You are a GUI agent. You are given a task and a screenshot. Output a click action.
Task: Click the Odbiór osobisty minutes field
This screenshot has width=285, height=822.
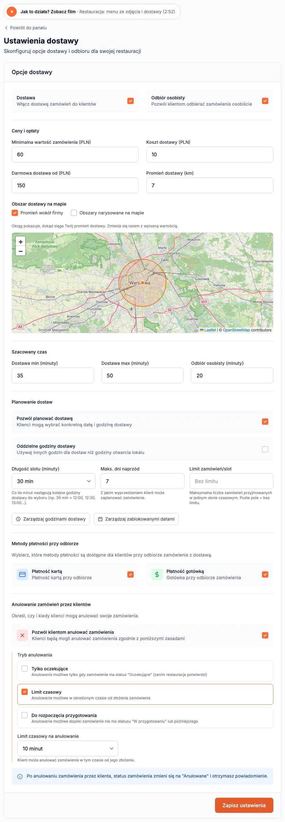pos(232,376)
